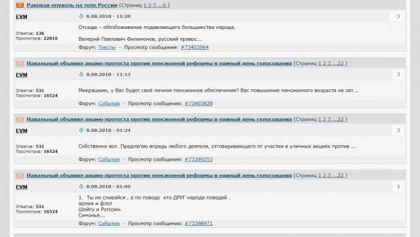Click the post text starting Микрашкин, у Вас будет

(219, 91)
